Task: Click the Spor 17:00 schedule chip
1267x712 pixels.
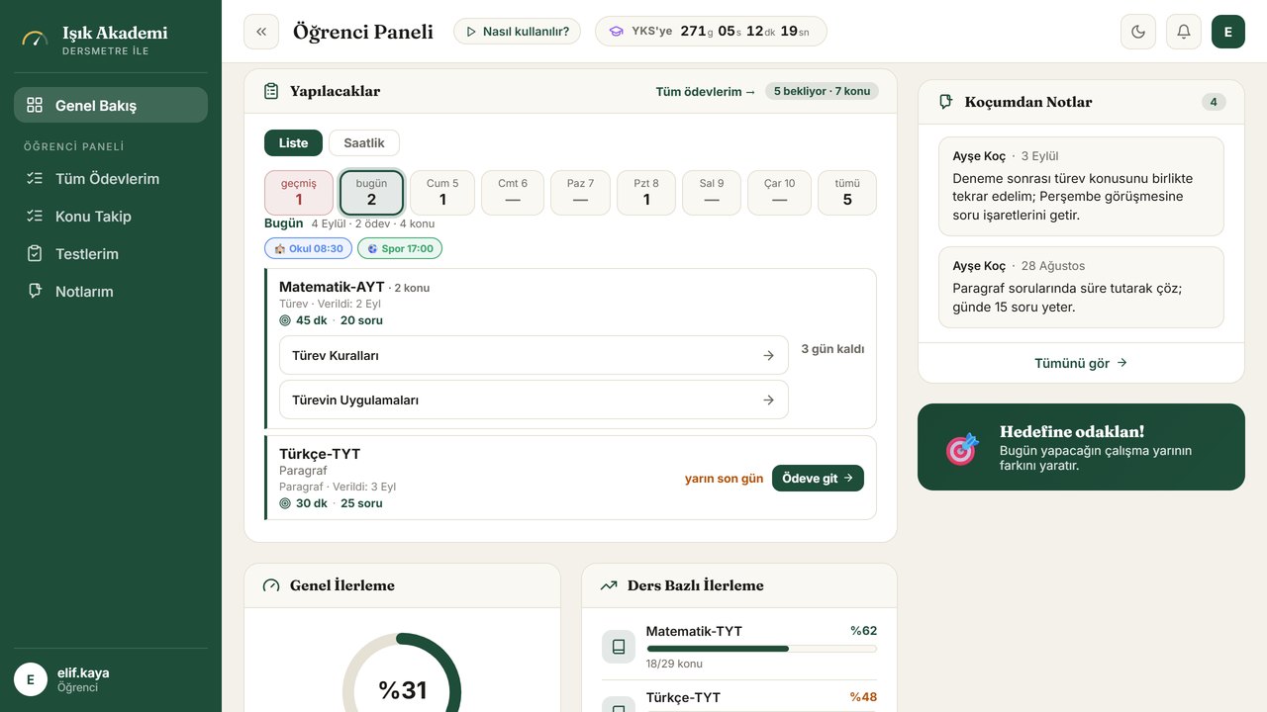Action: pyautogui.click(x=400, y=248)
